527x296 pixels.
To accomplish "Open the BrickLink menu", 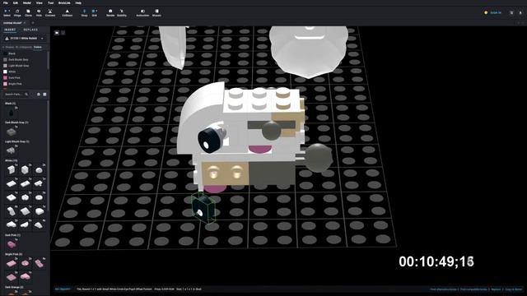I will [x=64, y=2].
